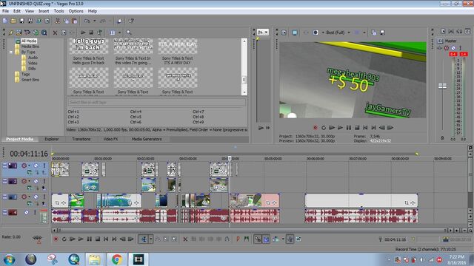Switch to Video FX tab

pos(110,139)
